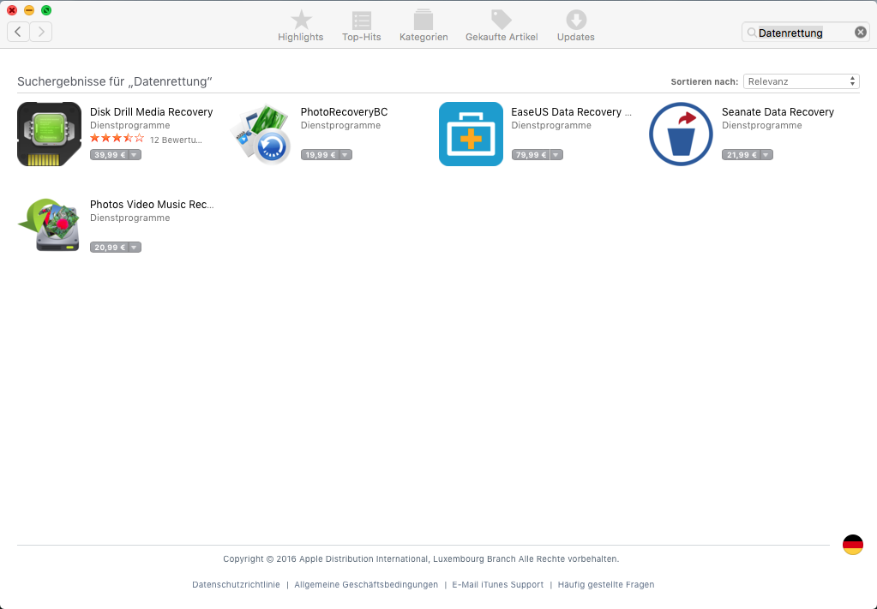Click the Copyright 2016 Apple Distribution text
Screen dimensions: 877x609
[x=421, y=558]
